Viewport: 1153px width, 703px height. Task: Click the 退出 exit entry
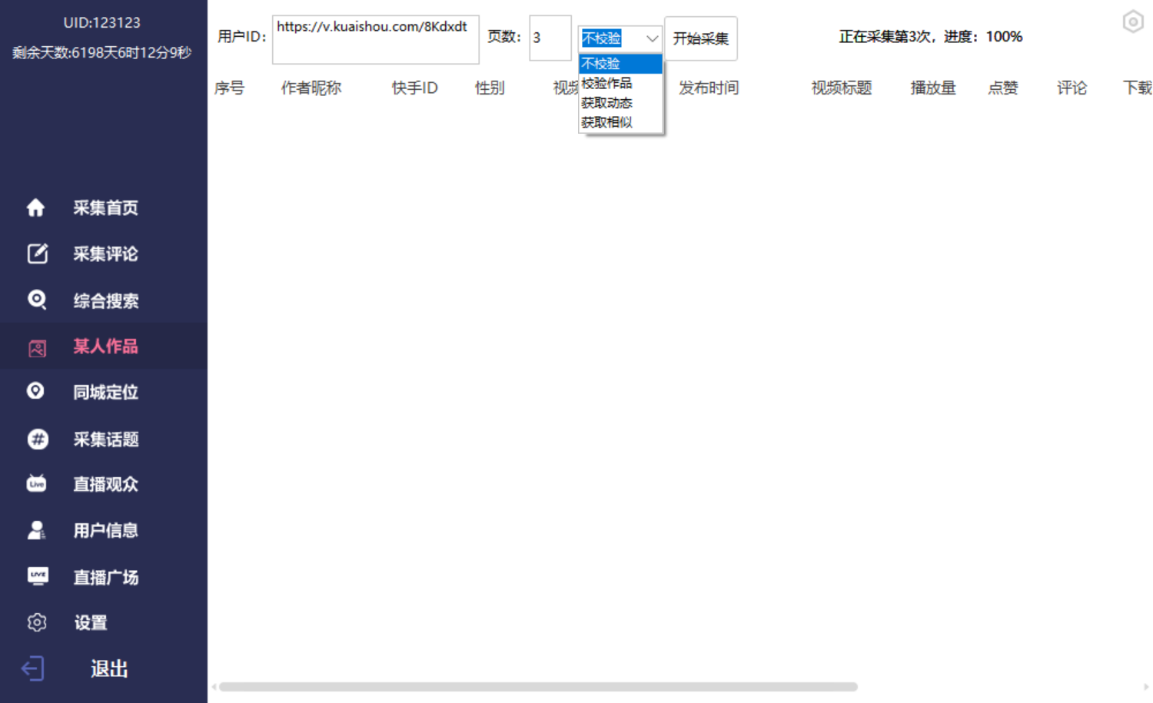tap(108, 668)
